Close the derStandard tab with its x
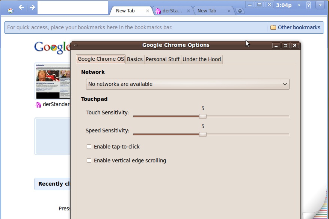Image resolution: width=329 pixels, height=219 pixels. point(189,11)
